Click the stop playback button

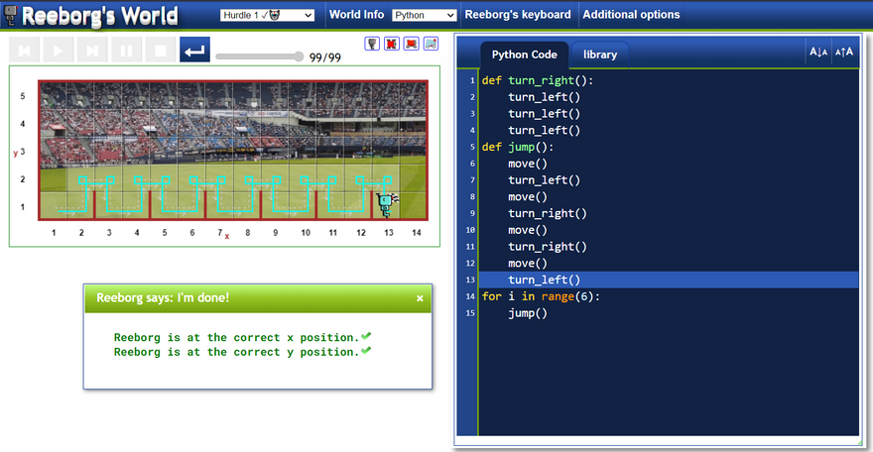point(159,50)
